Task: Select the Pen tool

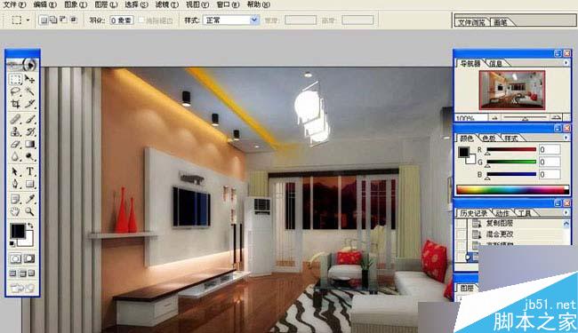Action: [x=15, y=184]
